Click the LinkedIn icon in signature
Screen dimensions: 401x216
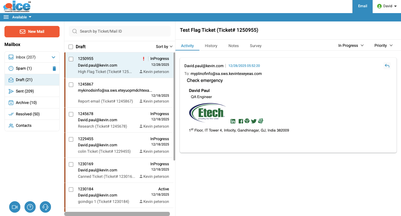tap(233, 121)
